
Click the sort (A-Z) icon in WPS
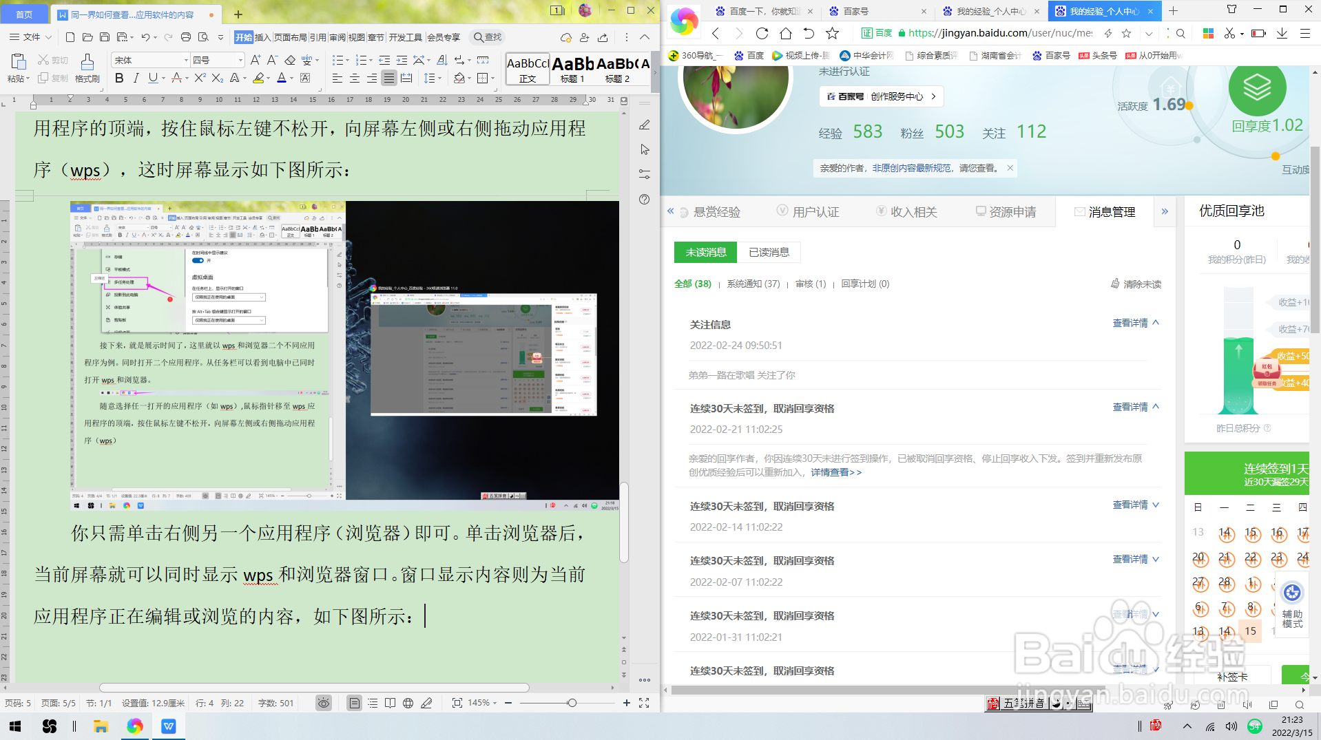click(442, 60)
